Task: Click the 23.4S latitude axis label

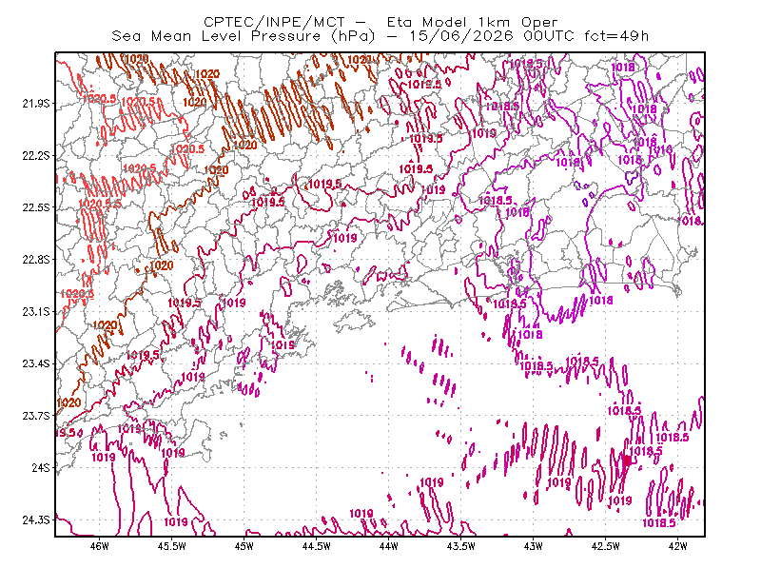Action: pyautogui.click(x=36, y=363)
